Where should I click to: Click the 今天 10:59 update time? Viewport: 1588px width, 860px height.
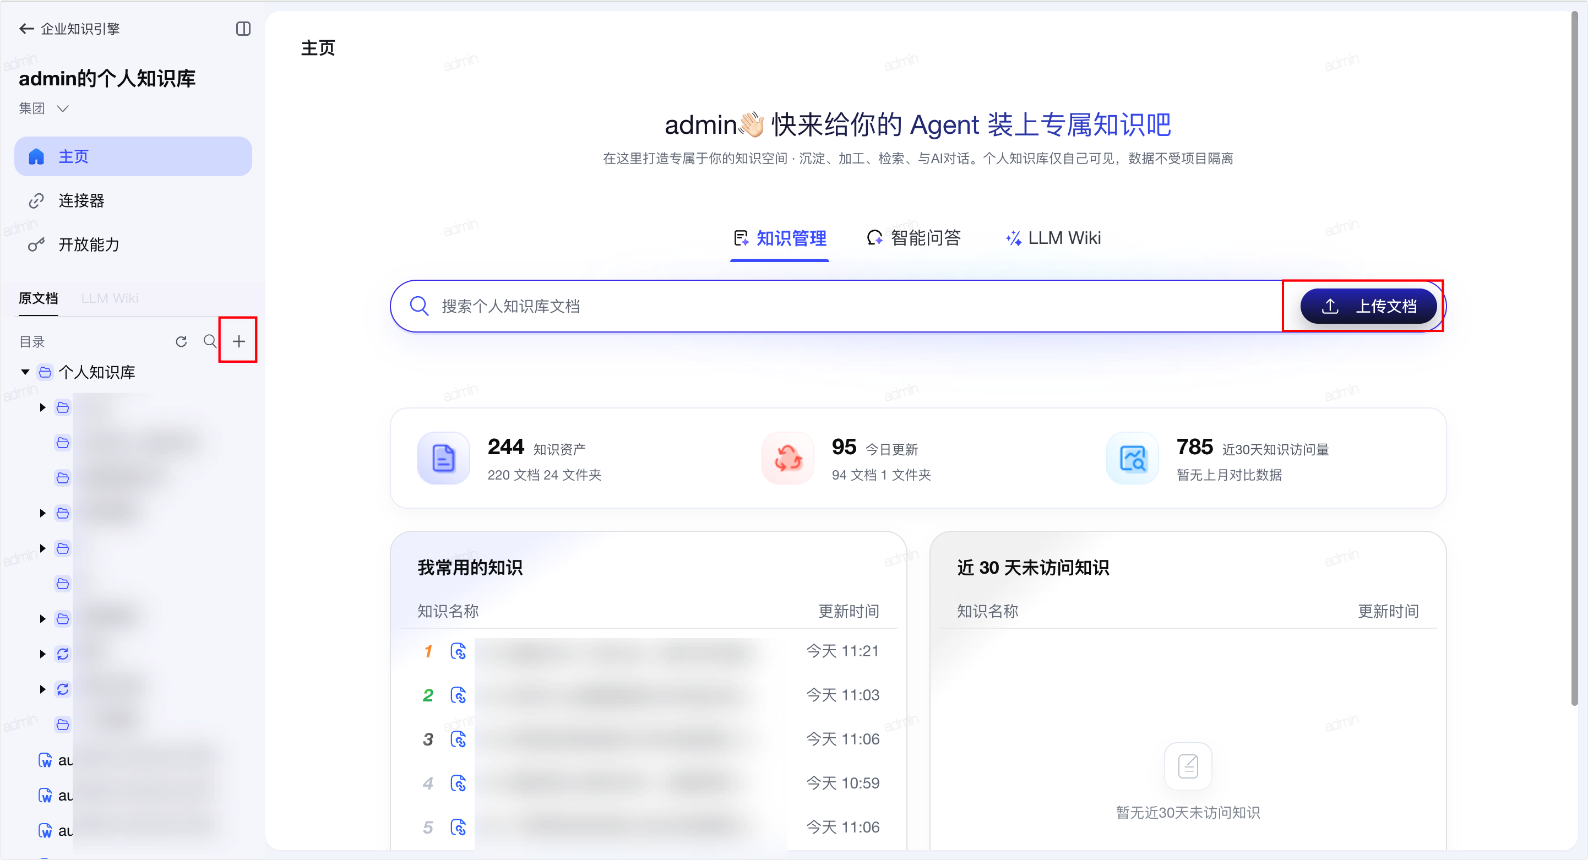click(842, 783)
